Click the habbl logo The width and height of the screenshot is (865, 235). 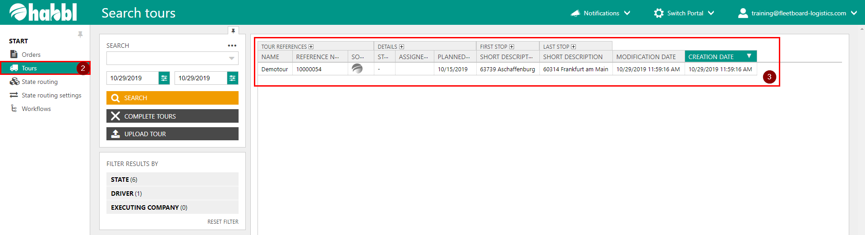pyautogui.click(x=43, y=12)
